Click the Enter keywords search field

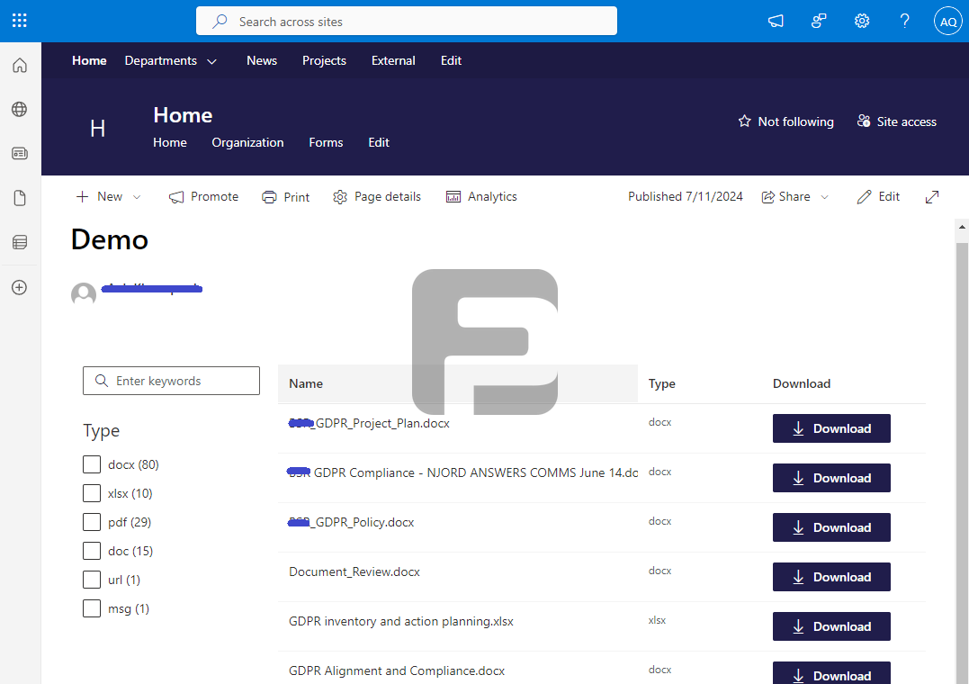click(x=171, y=380)
